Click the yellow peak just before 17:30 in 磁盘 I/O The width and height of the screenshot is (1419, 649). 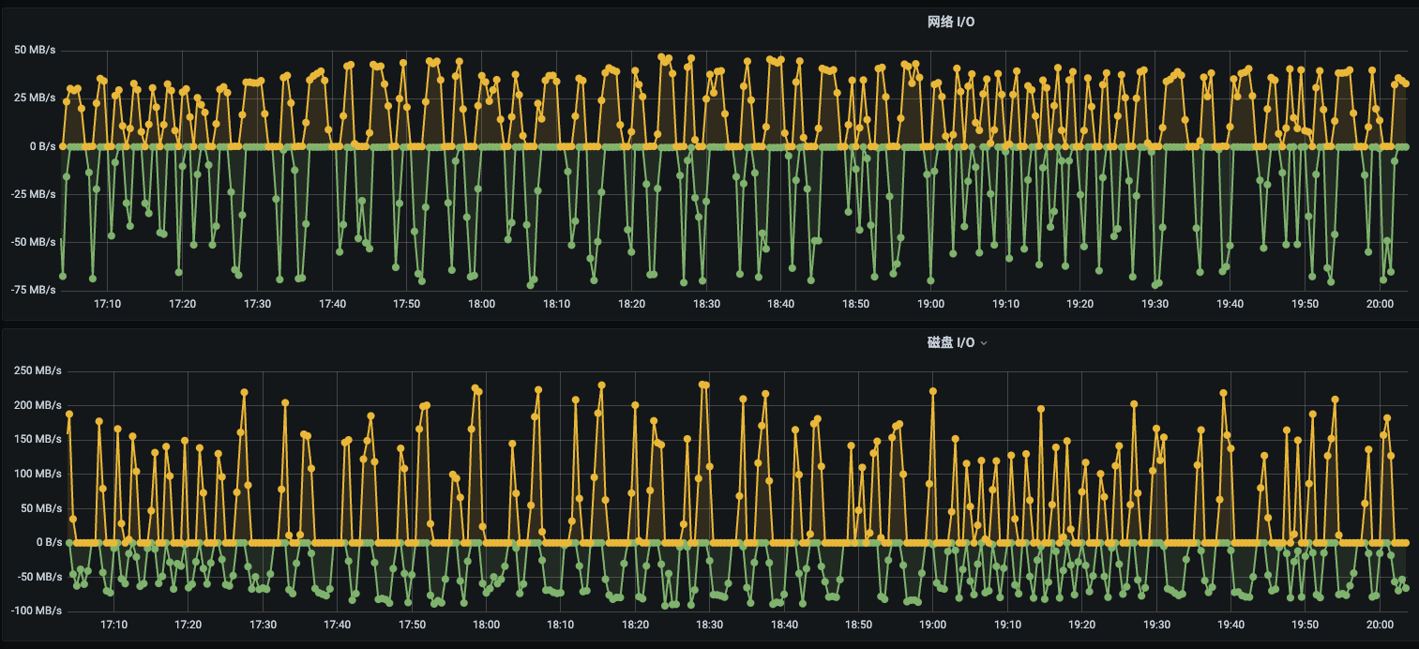tap(244, 392)
